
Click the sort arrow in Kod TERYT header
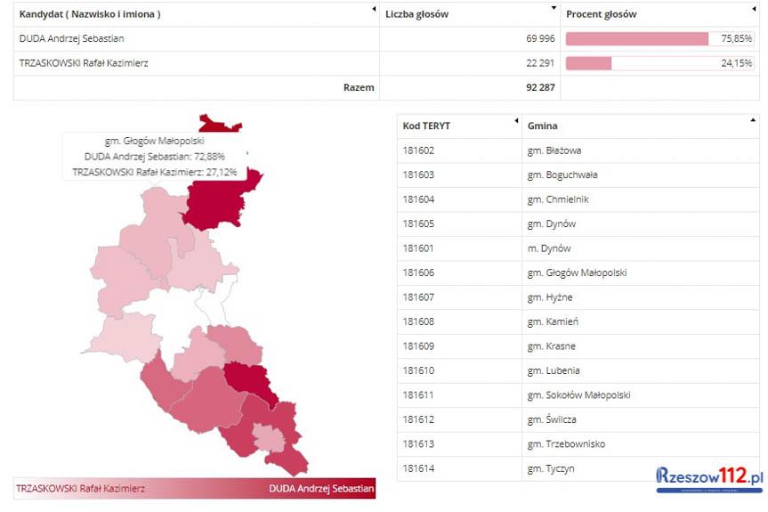click(516, 120)
